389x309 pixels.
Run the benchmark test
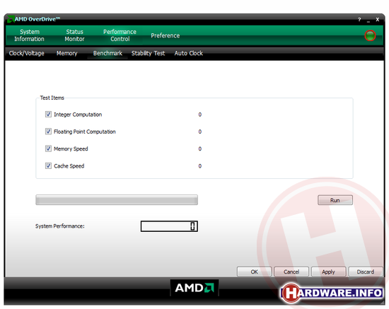click(335, 200)
